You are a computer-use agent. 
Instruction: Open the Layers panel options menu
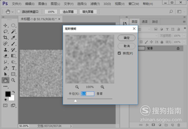coord(184,22)
